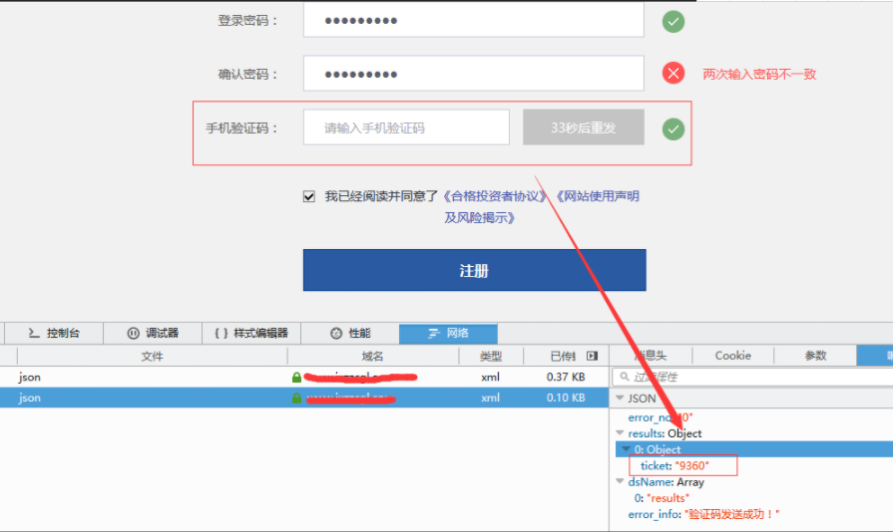This screenshot has width=893, height=532.
Task: Switch to the 网络 tab
Action: (x=448, y=333)
